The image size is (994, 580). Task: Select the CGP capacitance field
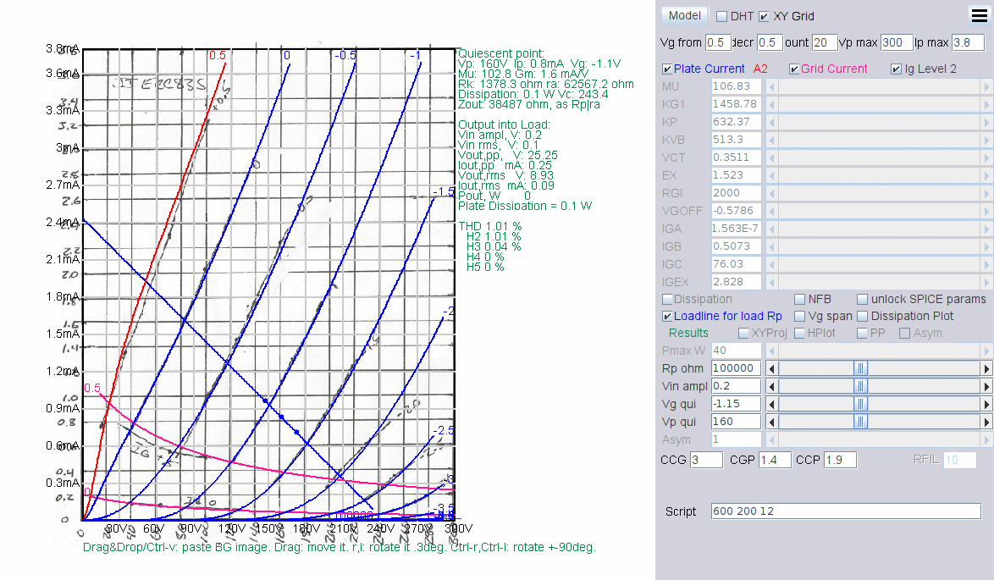coord(774,460)
